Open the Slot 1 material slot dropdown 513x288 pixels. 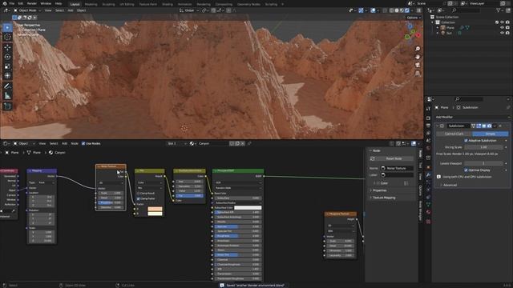click(x=176, y=143)
